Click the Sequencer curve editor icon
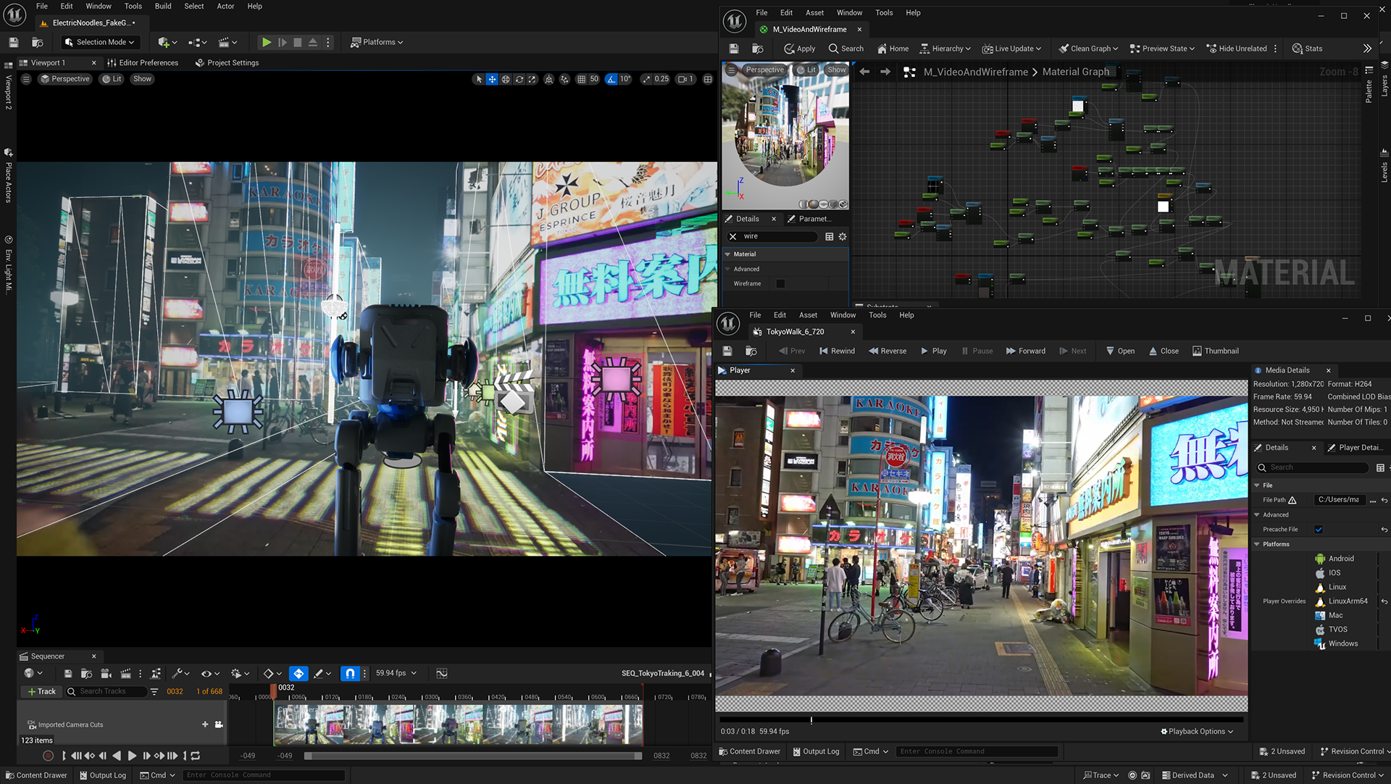This screenshot has width=1391, height=784. tap(442, 673)
